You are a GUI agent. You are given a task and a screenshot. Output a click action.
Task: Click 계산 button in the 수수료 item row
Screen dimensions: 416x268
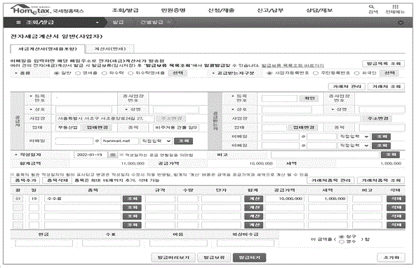click(254, 199)
